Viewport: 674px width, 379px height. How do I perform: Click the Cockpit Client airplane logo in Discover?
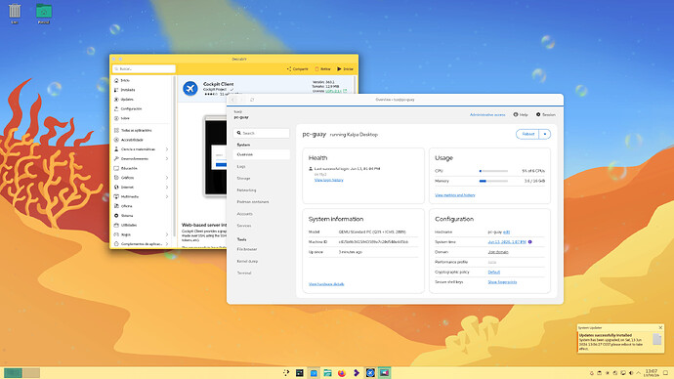tap(190, 89)
